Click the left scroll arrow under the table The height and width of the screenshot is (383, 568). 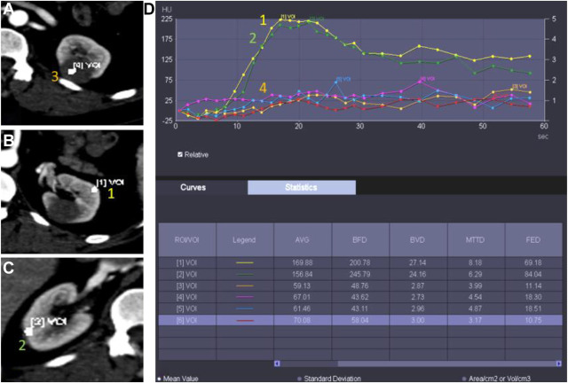(x=277, y=363)
